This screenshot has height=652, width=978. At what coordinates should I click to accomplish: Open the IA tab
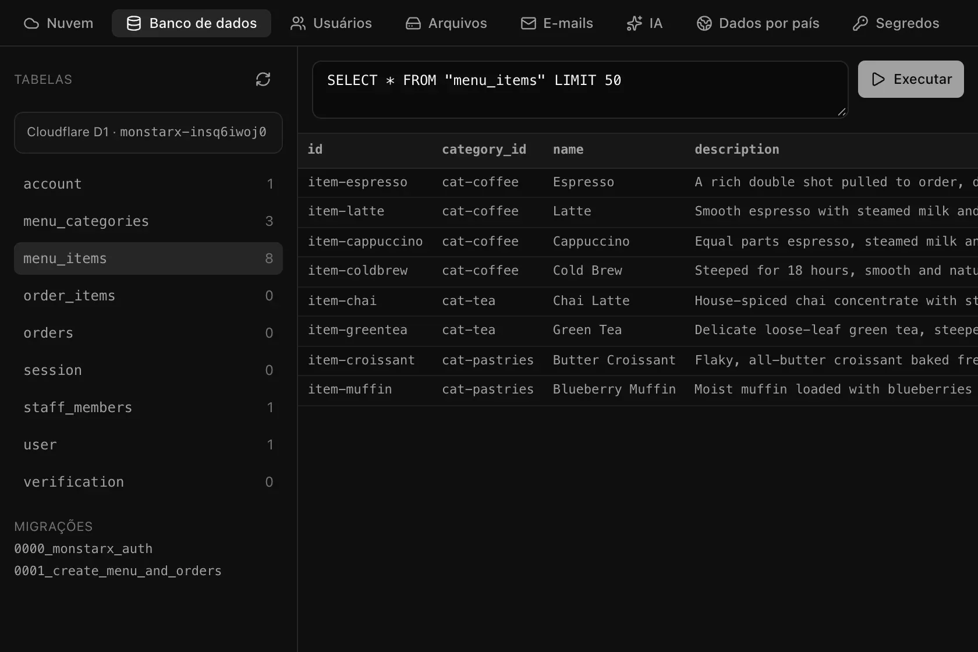click(x=644, y=23)
